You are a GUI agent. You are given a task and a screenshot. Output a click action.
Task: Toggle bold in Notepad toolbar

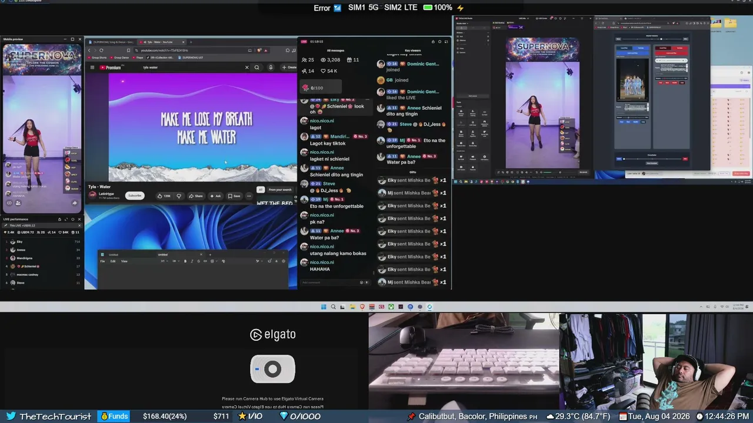click(185, 261)
